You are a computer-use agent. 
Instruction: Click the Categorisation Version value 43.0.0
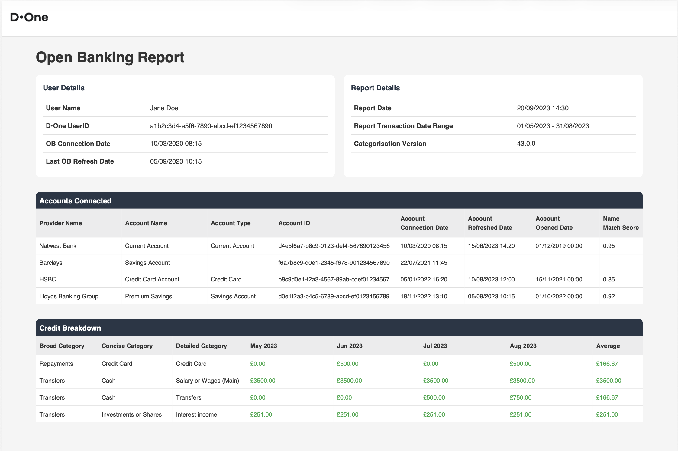[x=526, y=144]
